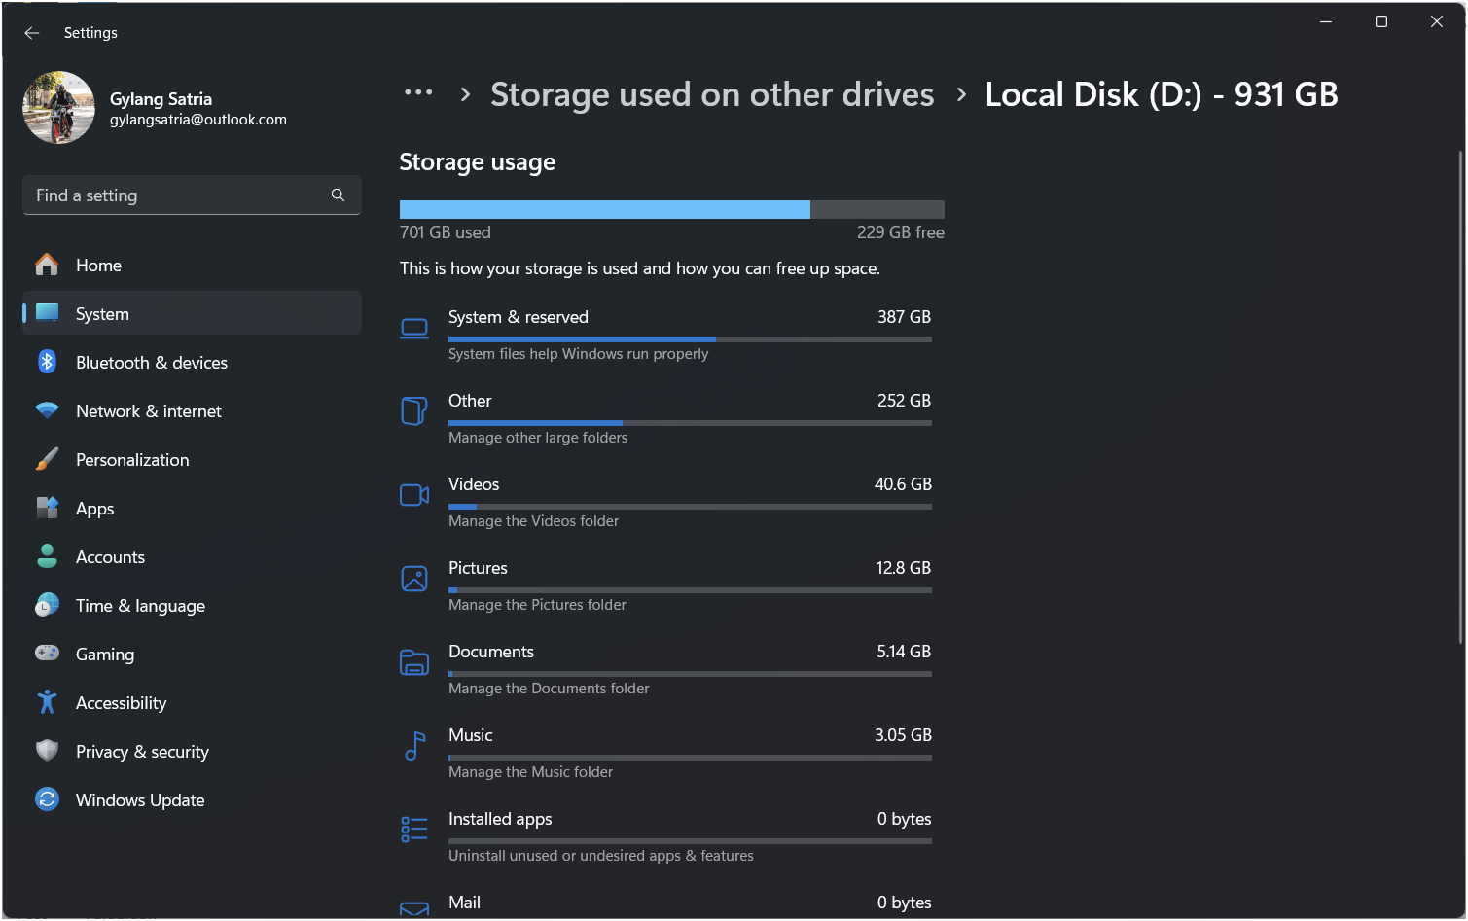Image resolution: width=1468 pixels, height=921 pixels.
Task: Open System & reserved storage details
Action: (x=666, y=335)
